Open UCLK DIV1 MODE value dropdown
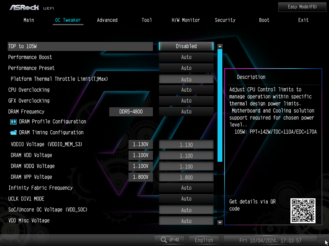The image size is (329, 246). click(x=186, y=199)
